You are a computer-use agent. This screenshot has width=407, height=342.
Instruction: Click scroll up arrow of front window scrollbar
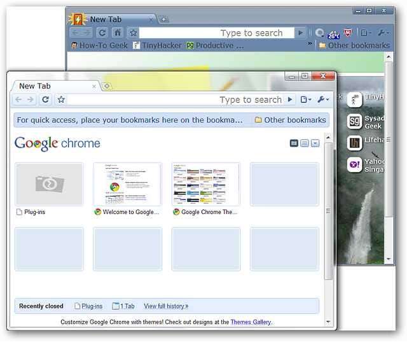328,137
